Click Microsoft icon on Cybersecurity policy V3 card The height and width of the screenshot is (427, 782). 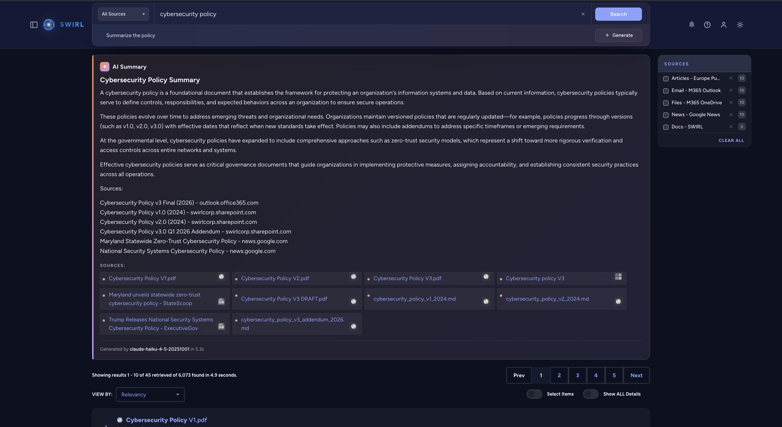[x=618, y=277]
